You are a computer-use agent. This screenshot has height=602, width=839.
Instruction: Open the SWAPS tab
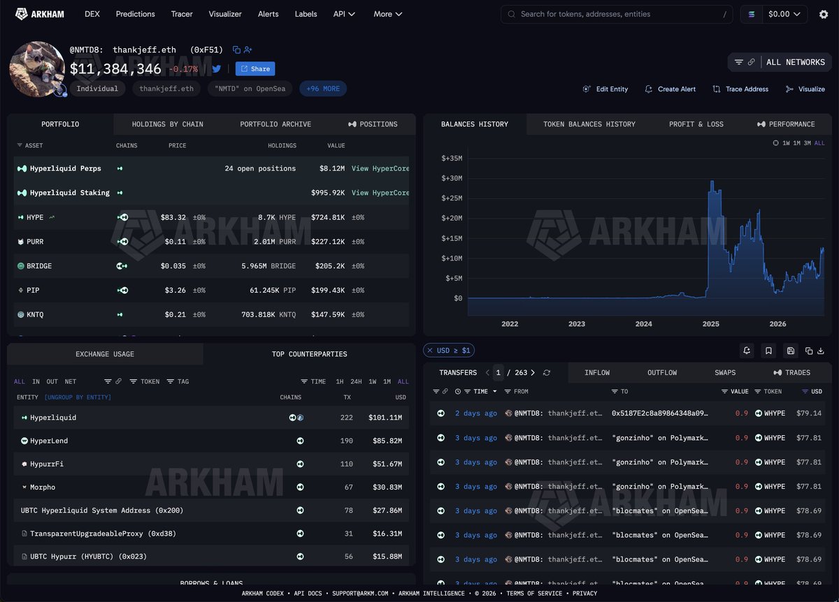(x=725, y=373)
